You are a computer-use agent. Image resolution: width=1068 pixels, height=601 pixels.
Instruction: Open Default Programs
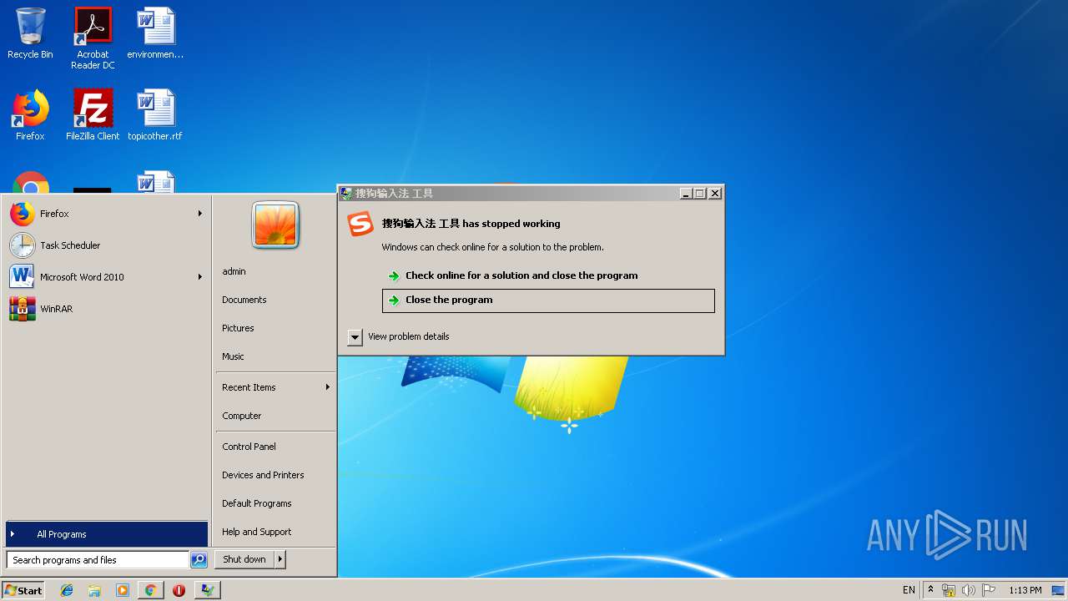257,503
